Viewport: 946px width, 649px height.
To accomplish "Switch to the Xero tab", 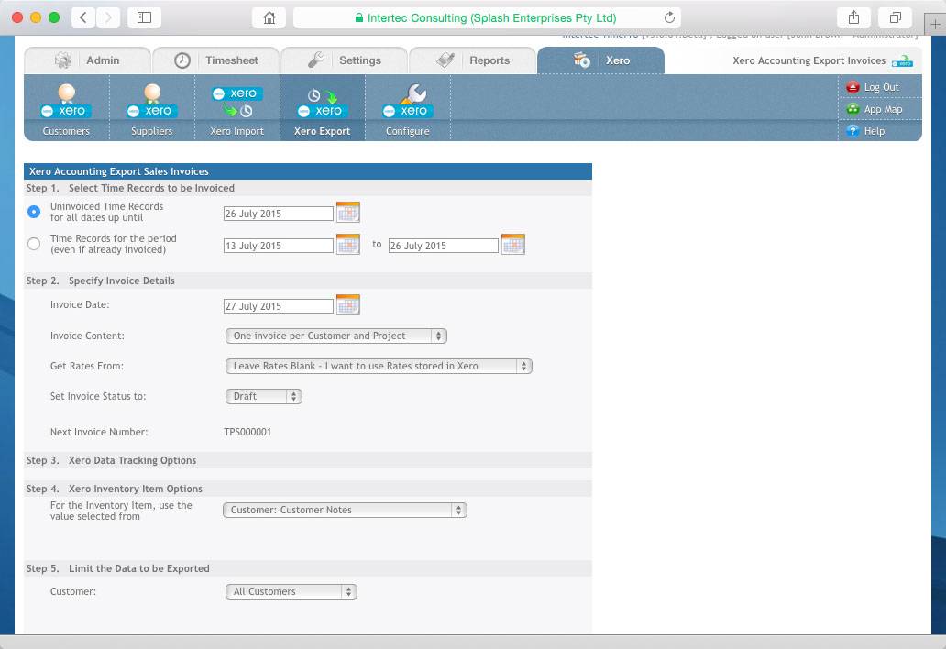I will coord(601,60).
